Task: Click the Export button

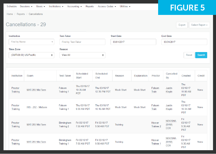Action: (182, 25)
